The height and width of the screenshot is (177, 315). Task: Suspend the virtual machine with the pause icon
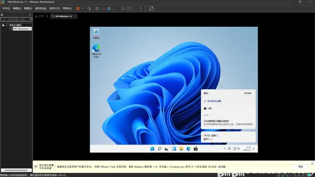pos(78,9)
